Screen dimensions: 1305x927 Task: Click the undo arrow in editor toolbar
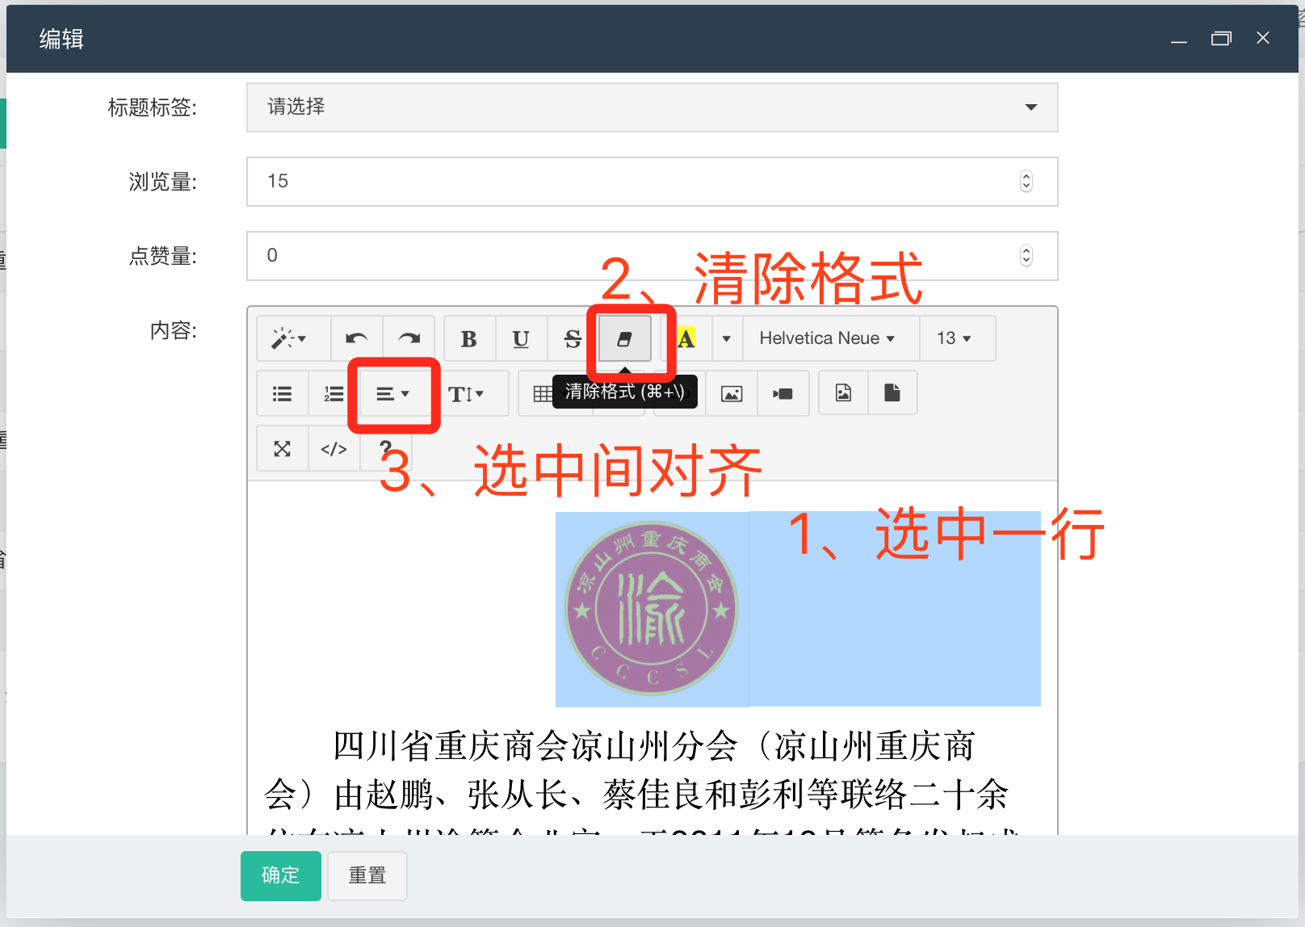[x=356, y=339]
